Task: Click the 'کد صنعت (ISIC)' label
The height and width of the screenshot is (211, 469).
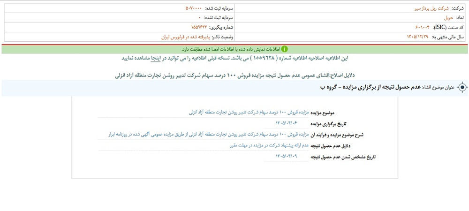Action: [448, 27]
